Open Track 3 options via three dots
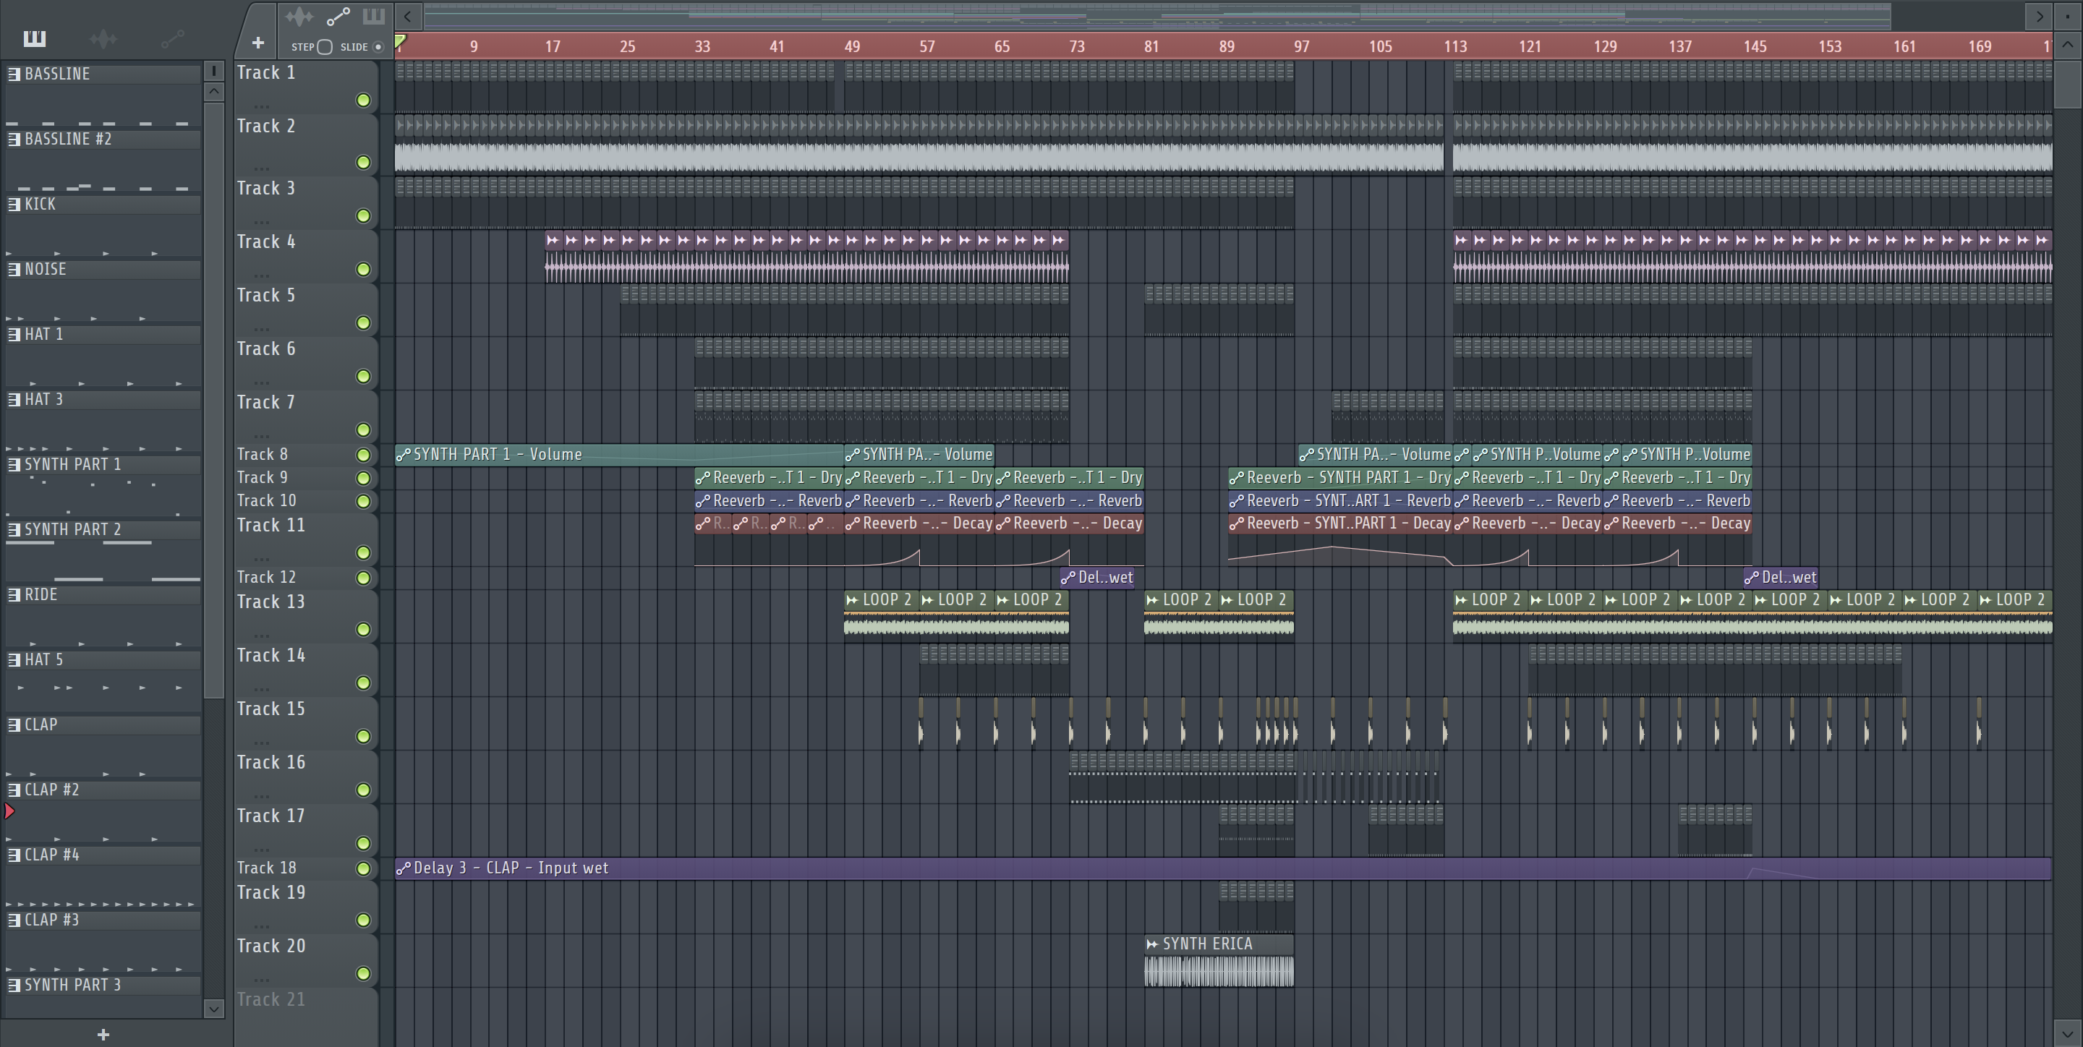2083x1047 pixels. [261, 221]
